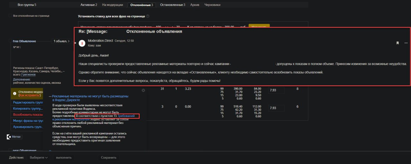Screen dimensions: 411x164
Task: Click 'Минус-фразы на группу' link
Action: click(28, 121)
